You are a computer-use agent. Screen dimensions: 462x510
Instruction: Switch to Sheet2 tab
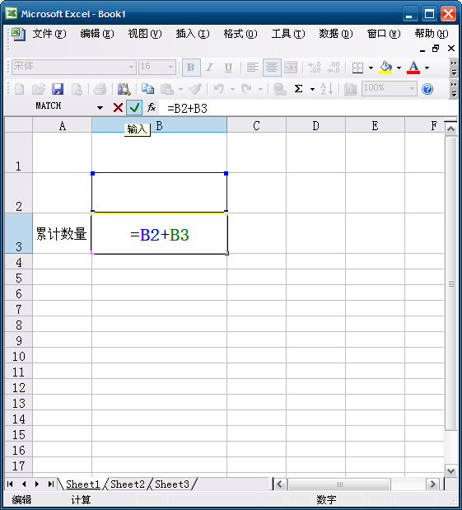click(x=128, y=484)
